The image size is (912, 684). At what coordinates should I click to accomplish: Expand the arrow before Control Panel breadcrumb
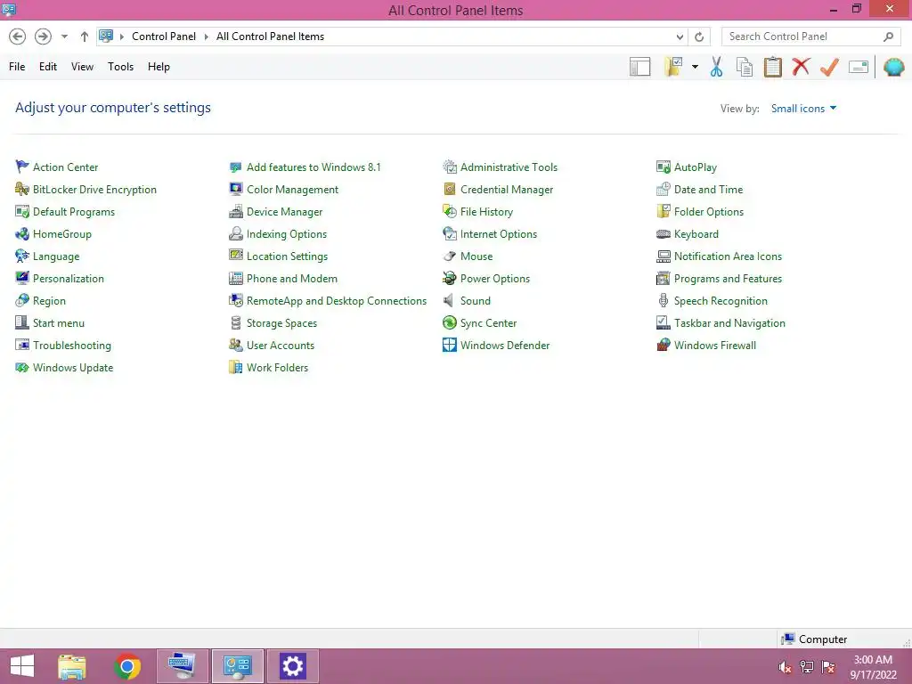(121, 37)
